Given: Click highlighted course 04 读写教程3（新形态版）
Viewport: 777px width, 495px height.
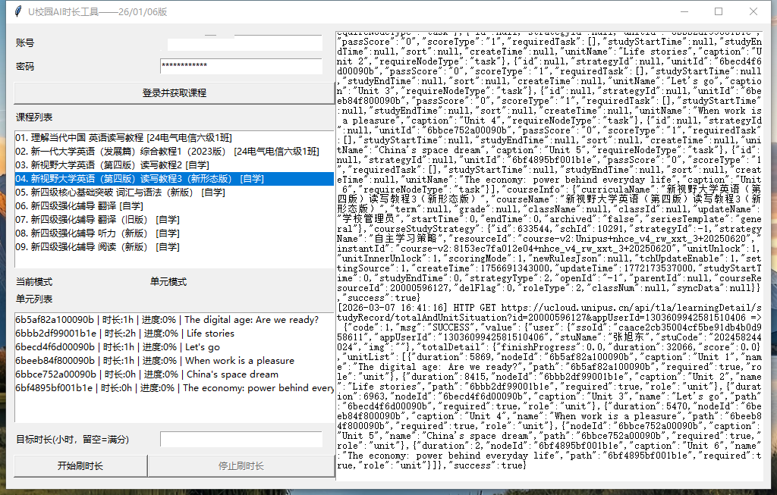Looking at the screenshot, I should tap(147, 179).
